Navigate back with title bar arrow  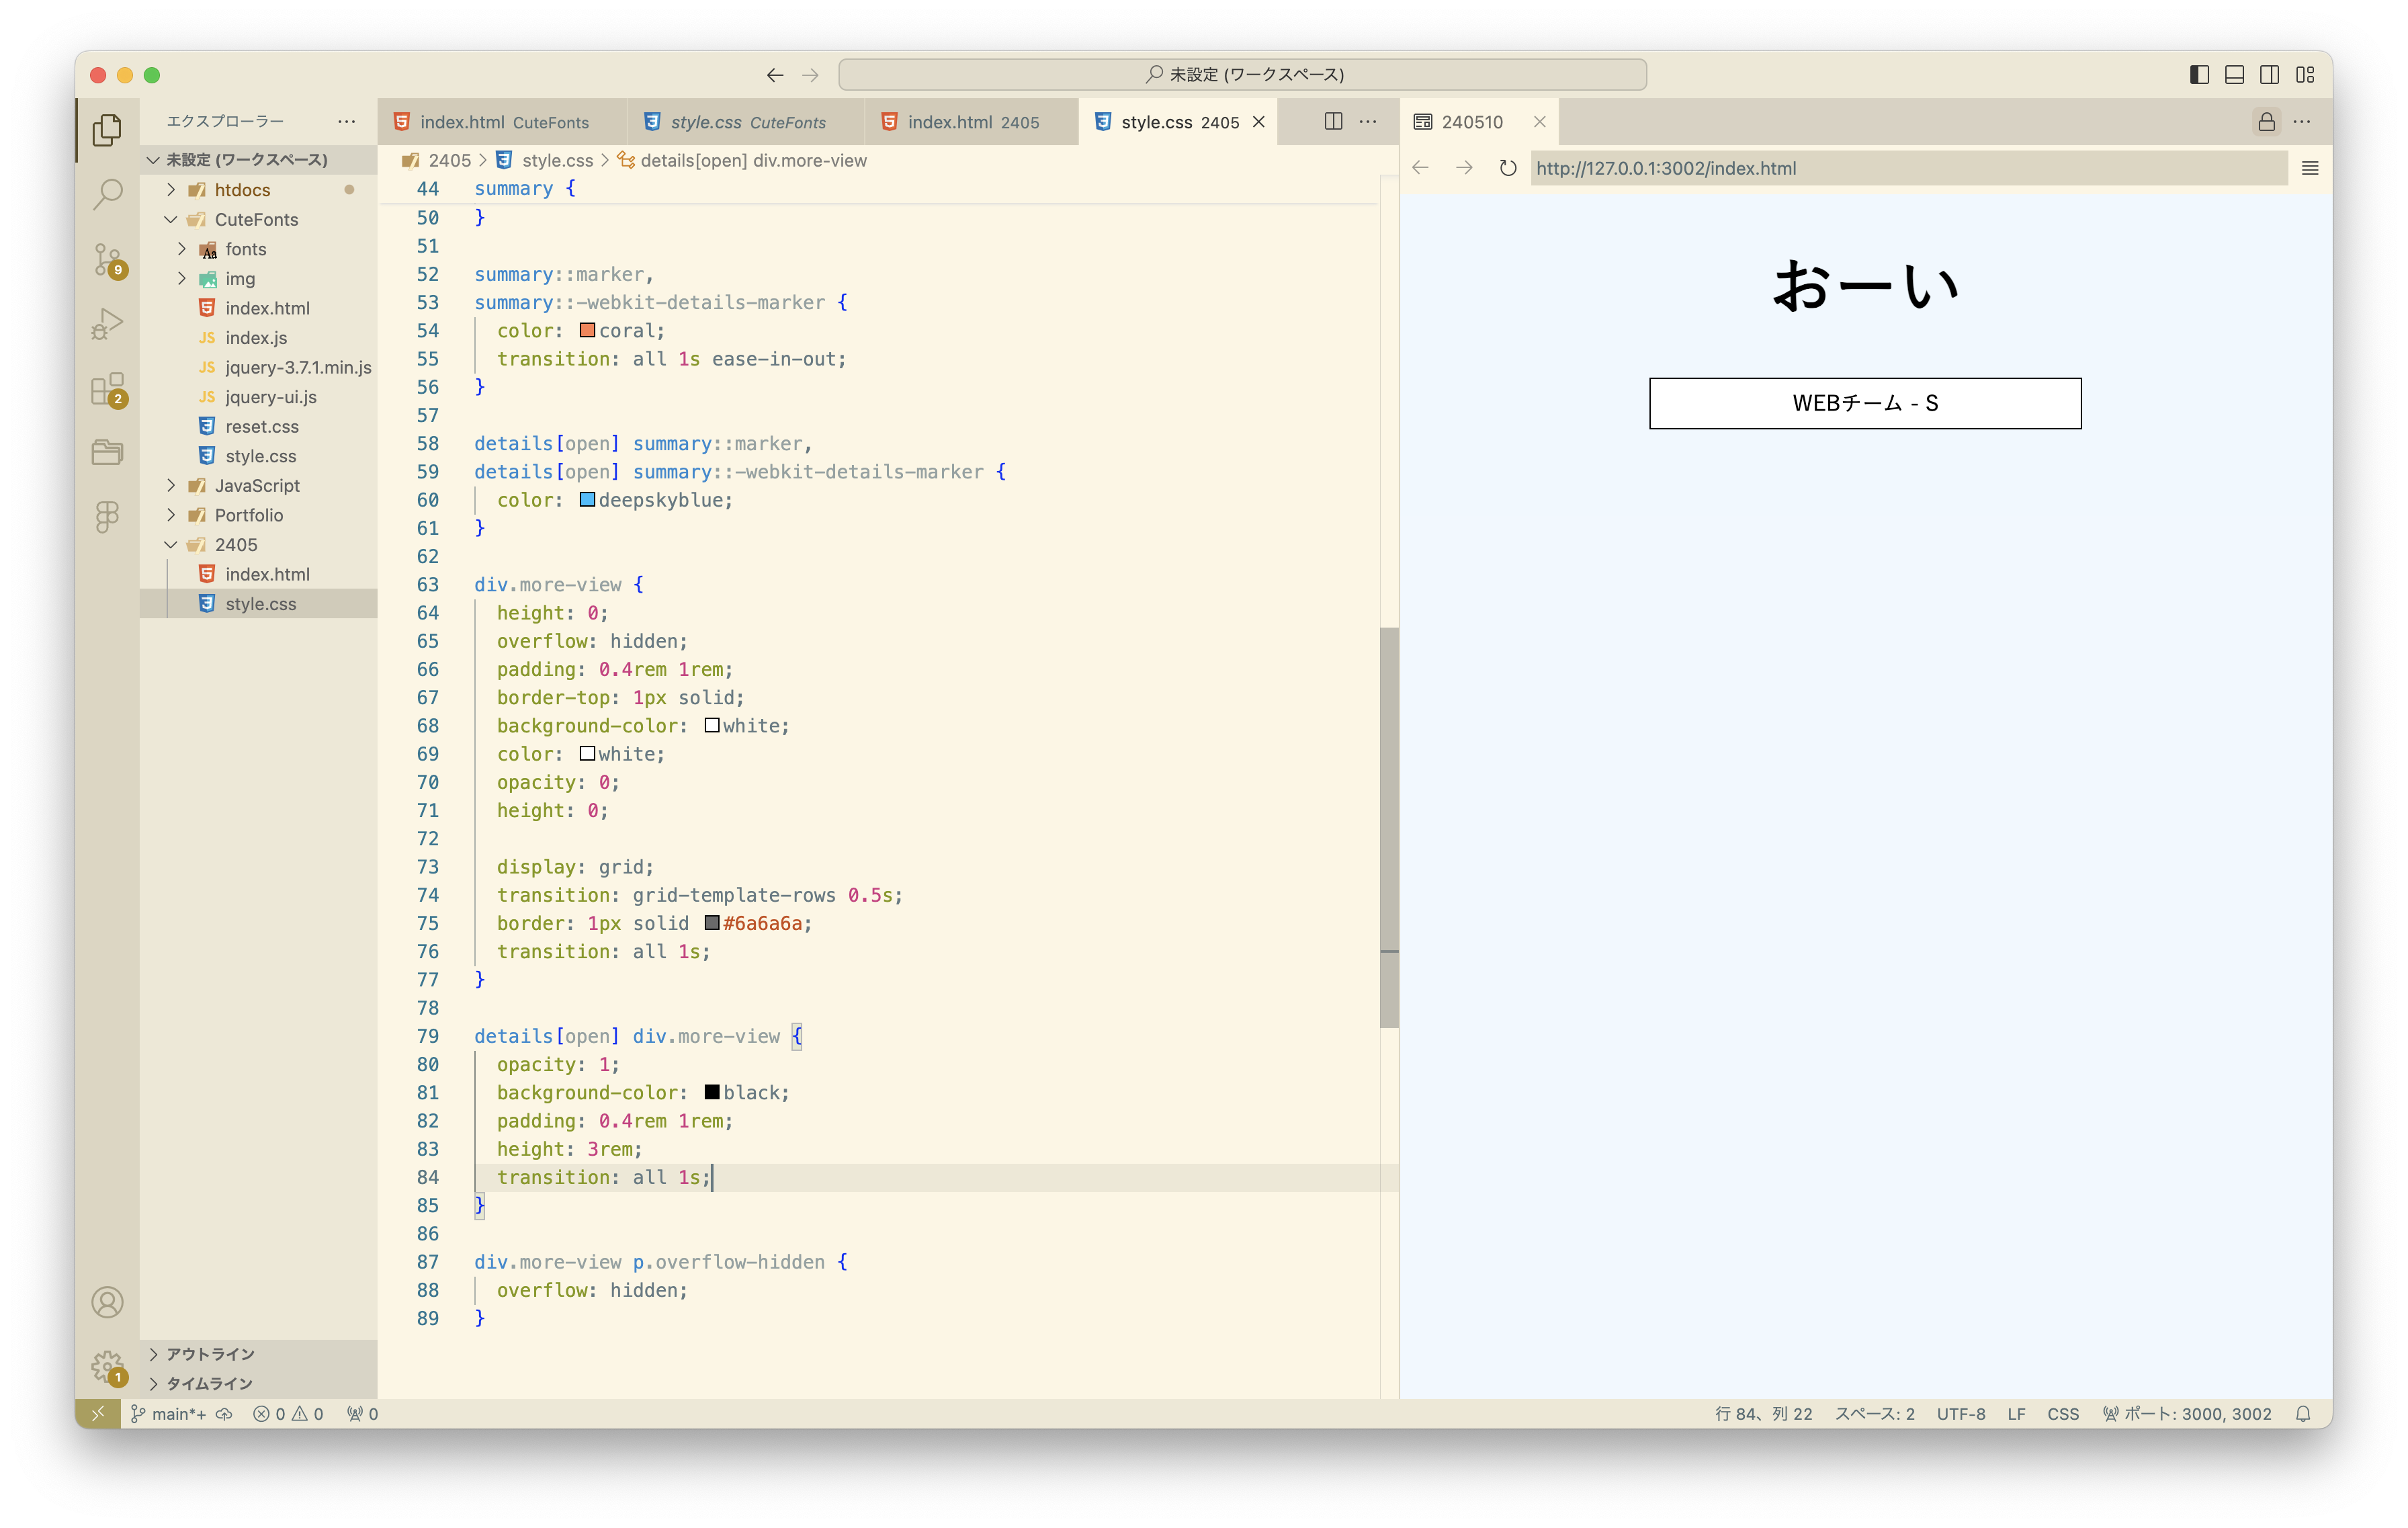(x=775, y=75)
